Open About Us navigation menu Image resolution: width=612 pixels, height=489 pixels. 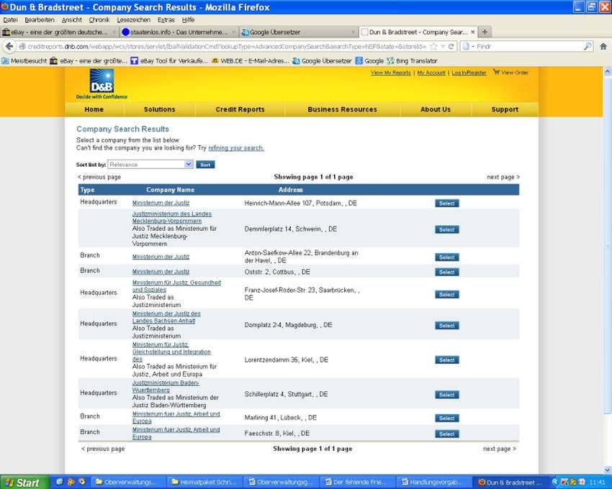[x=436, y=109]
